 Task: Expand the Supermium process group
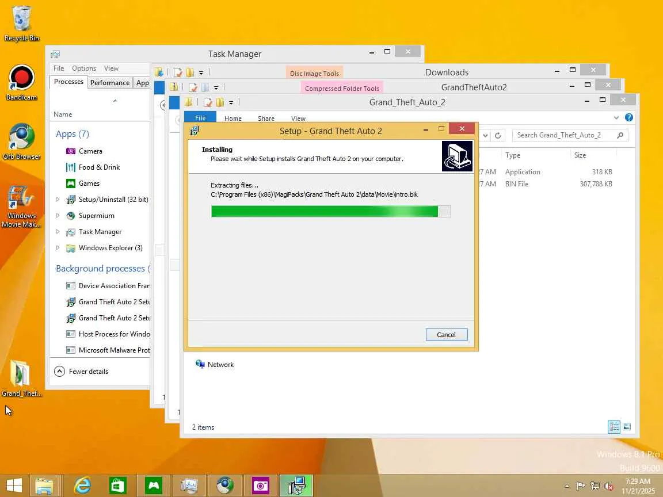(58, 215)
